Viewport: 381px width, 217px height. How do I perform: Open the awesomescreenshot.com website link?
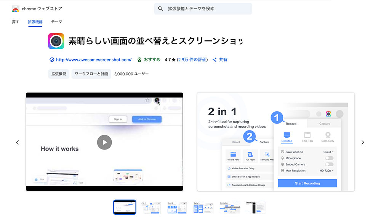coord(93,60)
